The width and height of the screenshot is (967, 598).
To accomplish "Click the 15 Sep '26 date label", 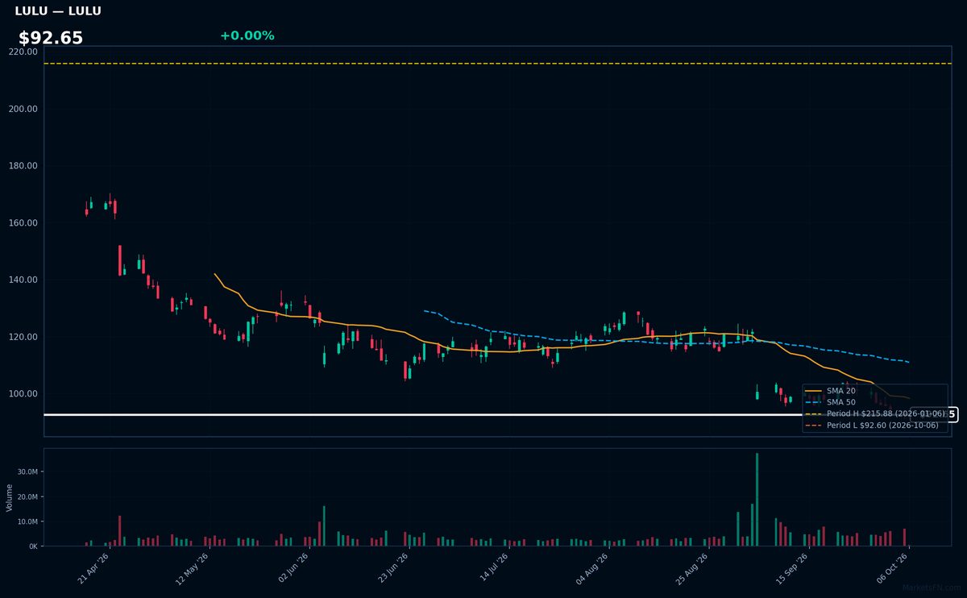I will pyautogui.click(x=792, y=568).
